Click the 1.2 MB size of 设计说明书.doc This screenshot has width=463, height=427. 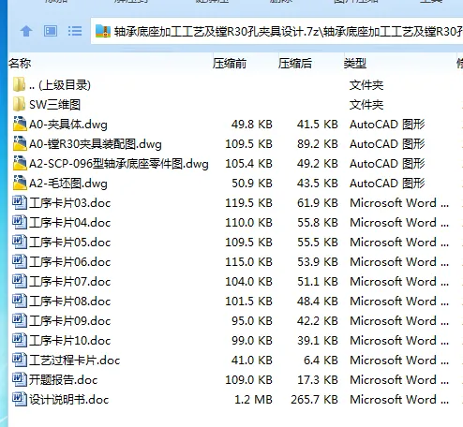(x=253, y=400)
